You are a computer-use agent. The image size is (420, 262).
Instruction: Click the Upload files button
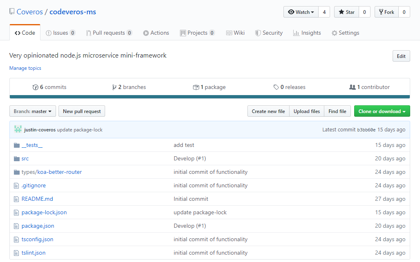pos(307,111)
